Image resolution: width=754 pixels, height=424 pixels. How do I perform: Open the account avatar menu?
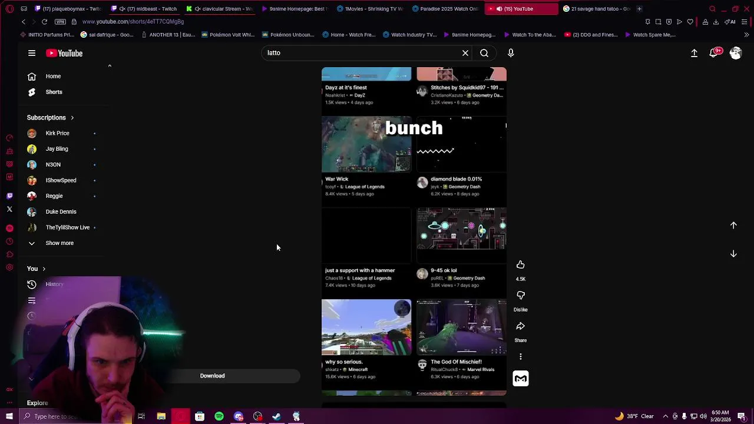point(736,53)
